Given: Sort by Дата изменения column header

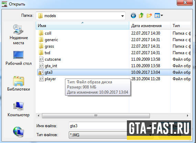Looking at the screenshot, I should (x=150, y=26).
